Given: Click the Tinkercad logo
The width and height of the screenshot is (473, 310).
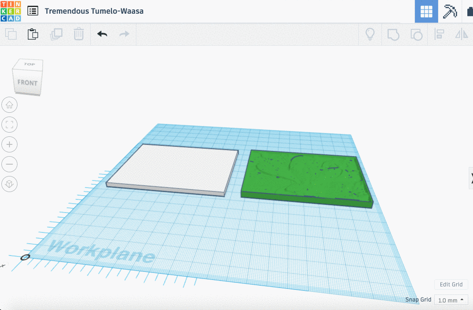Looking at the screenshot, I should click(10, 11).
